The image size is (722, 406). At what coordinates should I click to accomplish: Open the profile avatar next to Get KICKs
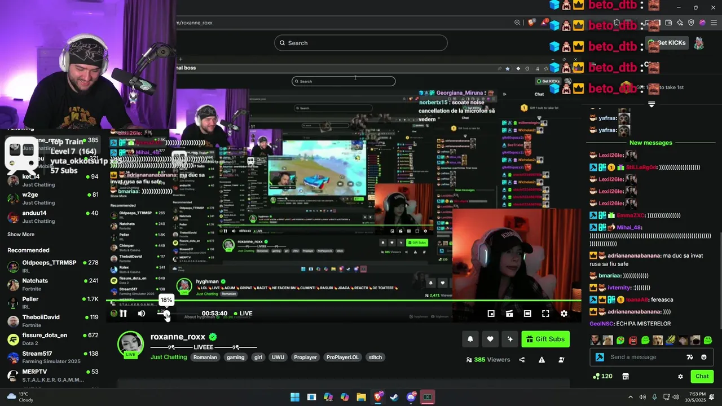coord(699,43)
